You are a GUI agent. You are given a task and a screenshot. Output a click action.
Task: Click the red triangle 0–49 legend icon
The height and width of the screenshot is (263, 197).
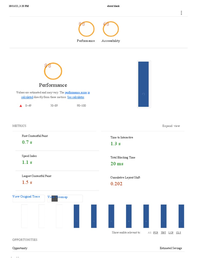pyautogui.click(x=21, y=106)
